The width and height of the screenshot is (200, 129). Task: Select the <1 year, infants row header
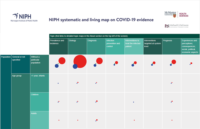39,83
